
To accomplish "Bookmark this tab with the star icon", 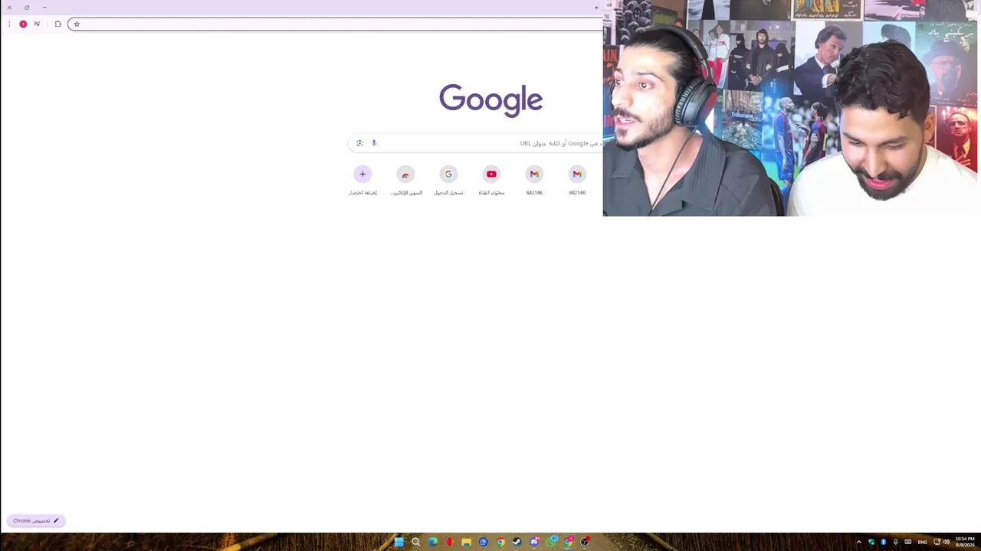I will point(77,24).
